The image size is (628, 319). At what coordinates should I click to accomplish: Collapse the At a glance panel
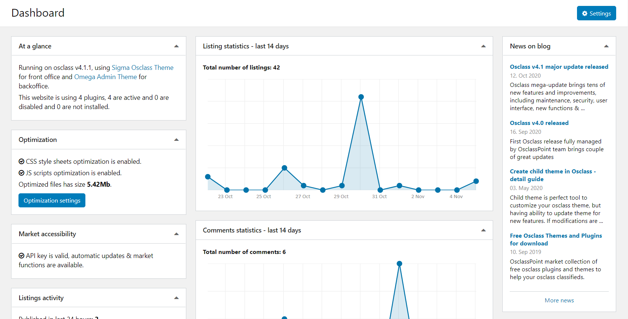pos(176,46)
